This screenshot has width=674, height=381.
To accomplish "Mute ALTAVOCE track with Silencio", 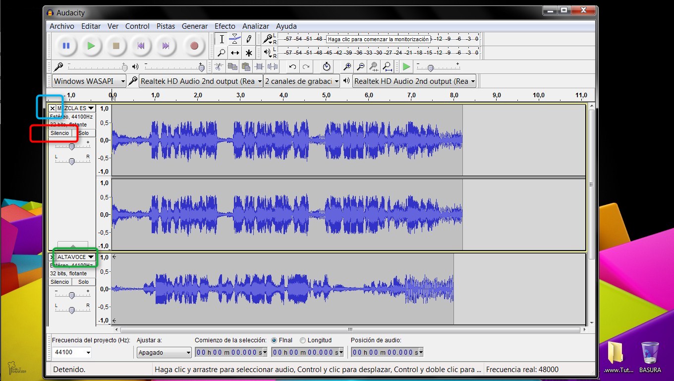I will click(60, 282).
